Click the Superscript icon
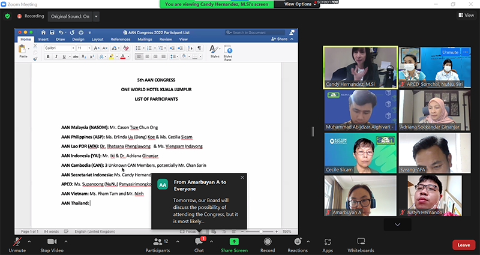 pos(92,56)
